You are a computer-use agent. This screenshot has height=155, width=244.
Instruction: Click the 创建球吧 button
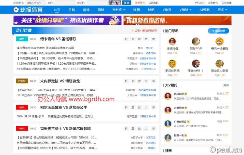coord(218,31)
